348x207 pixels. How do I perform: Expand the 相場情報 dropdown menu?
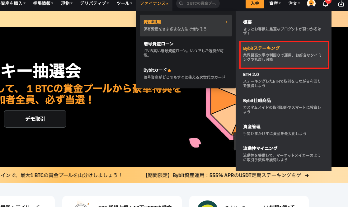pos(43,3)
